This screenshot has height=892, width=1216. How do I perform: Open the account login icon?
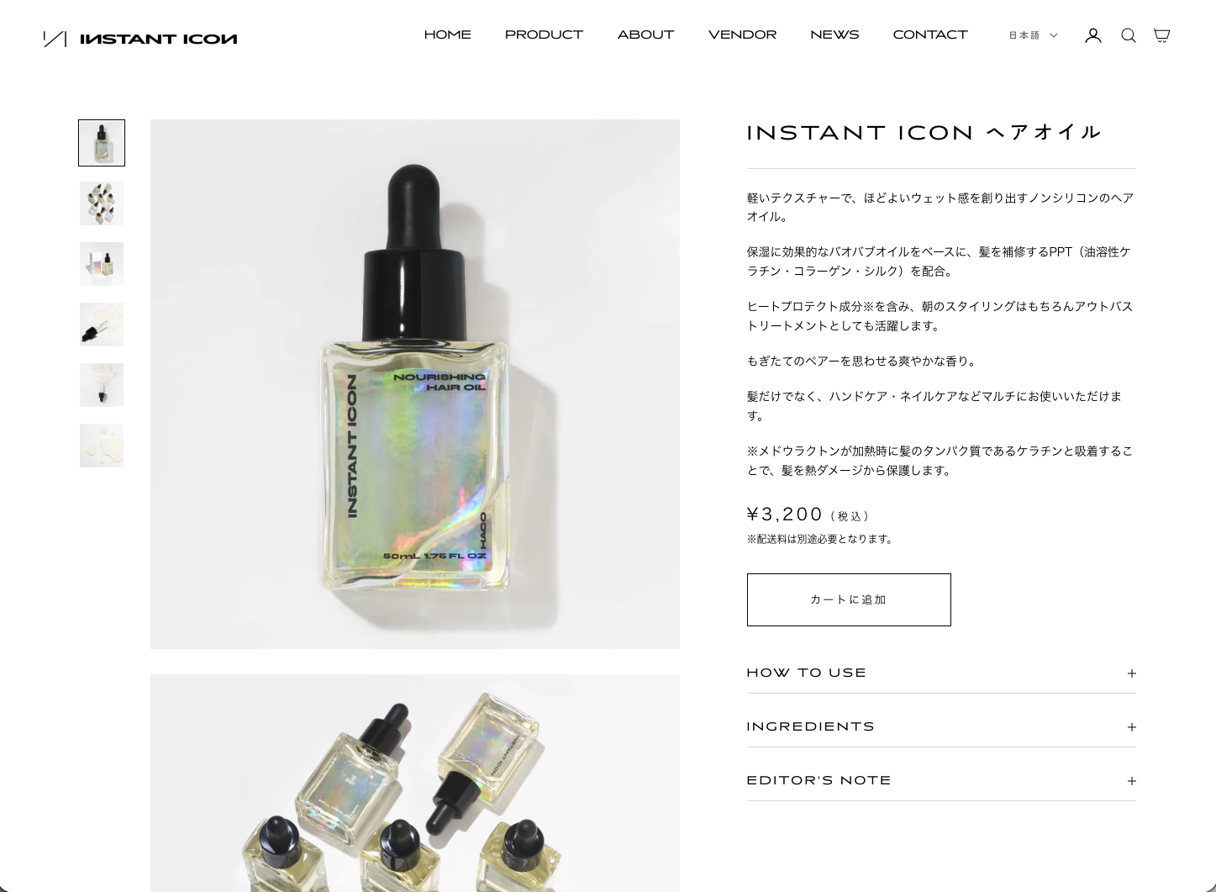pos(1092,35)
